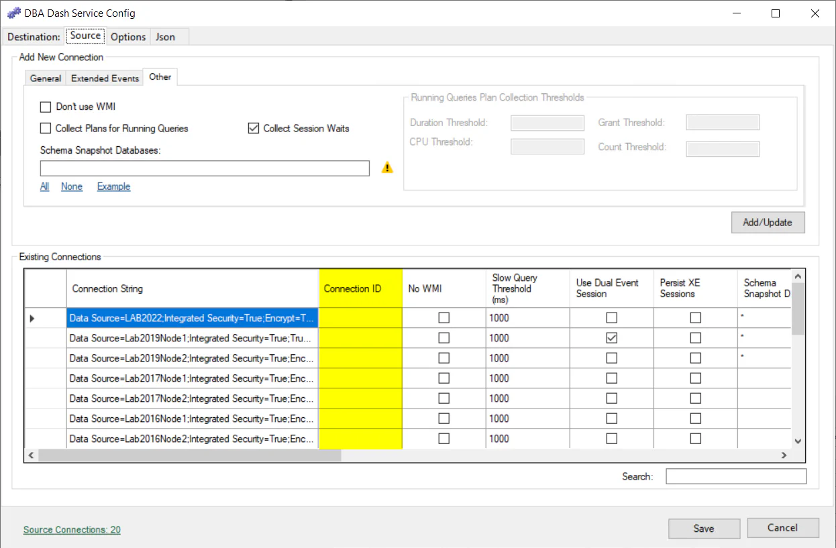Image resolution: width=836 pixels, height=548 pixels.
Task: Click the row selector arrow for LAB2022
Action: [32, 318]
